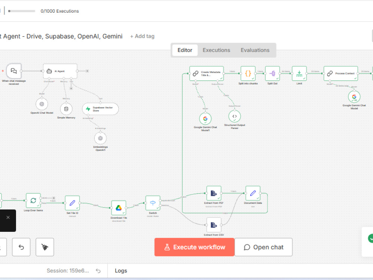Open the 'When chat message received' trigger node
This screenshot has width=373, height=280.
tap(14, 71)
